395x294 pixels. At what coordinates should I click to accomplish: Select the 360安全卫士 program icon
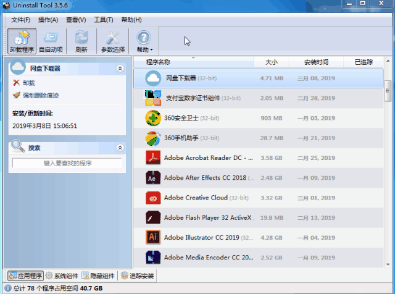[153, 118]
